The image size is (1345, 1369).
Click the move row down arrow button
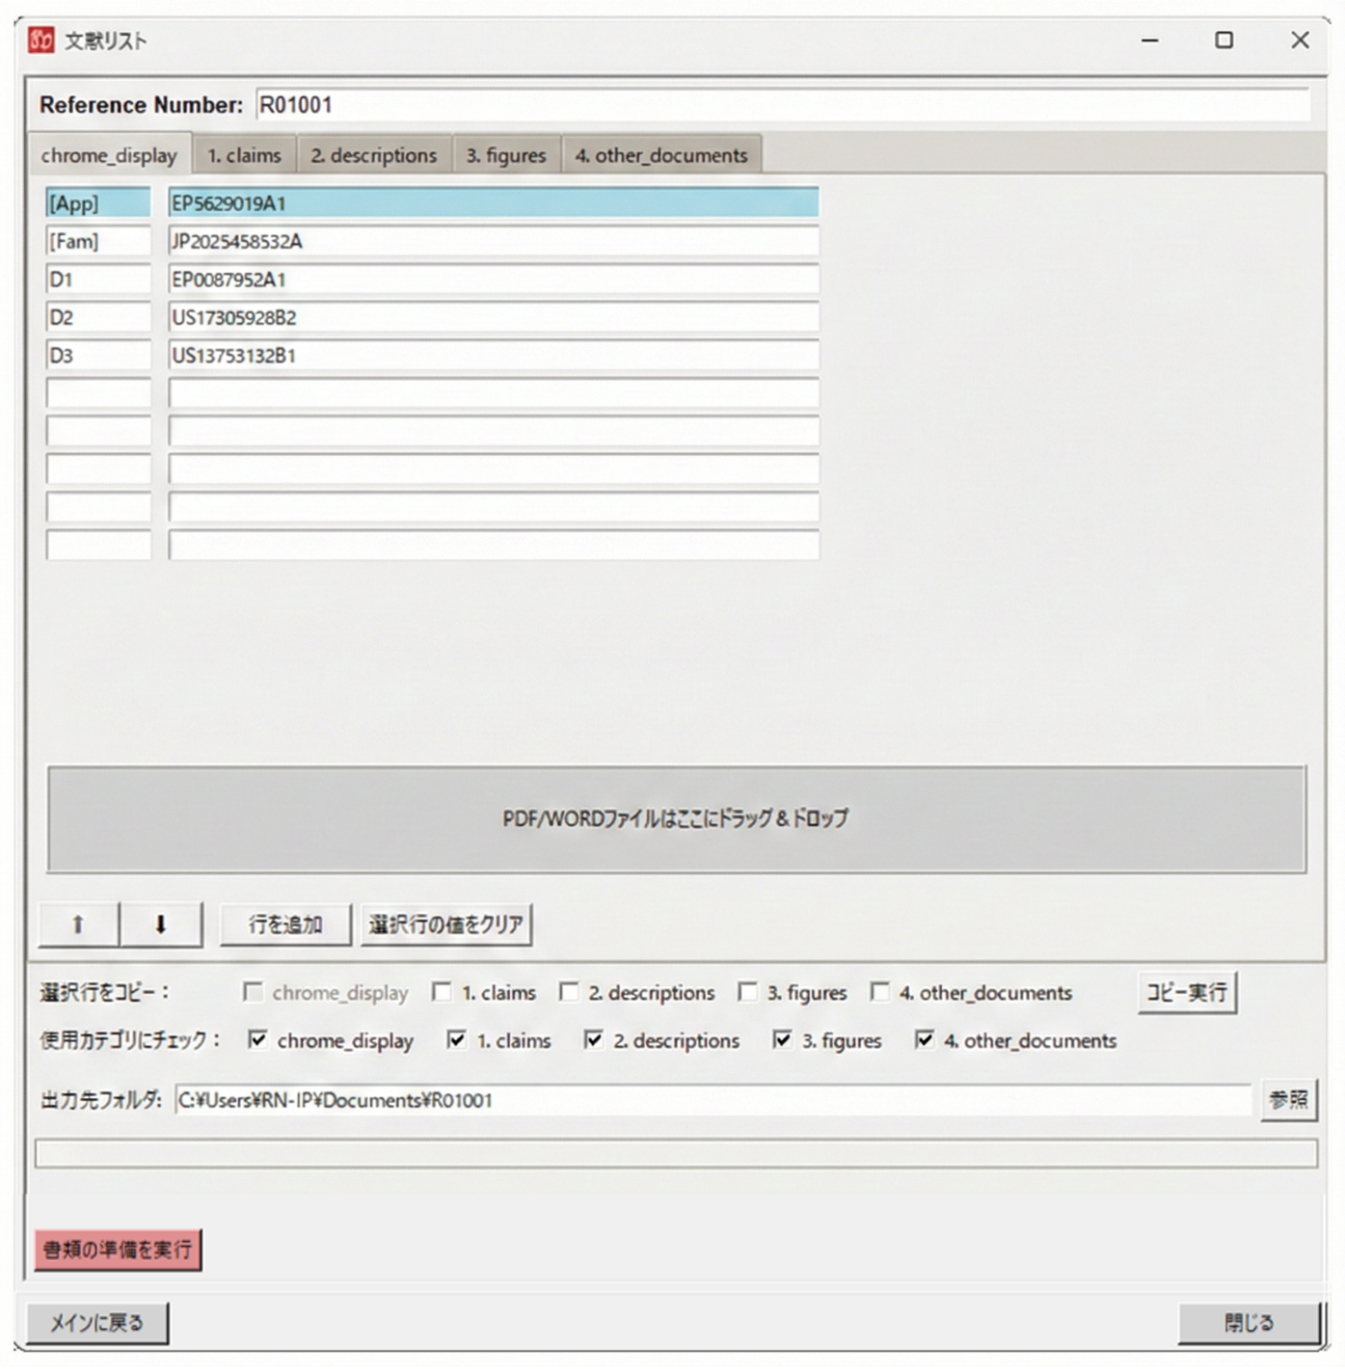pyautogui.click(x=161, y=925)
